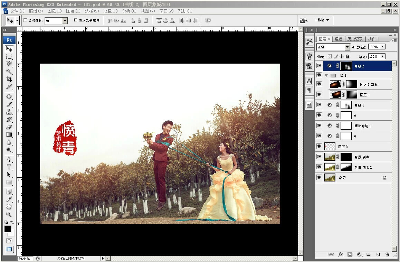Select the Hand tool

[9, 207]
